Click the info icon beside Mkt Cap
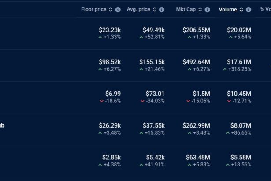 pos(209,9)
